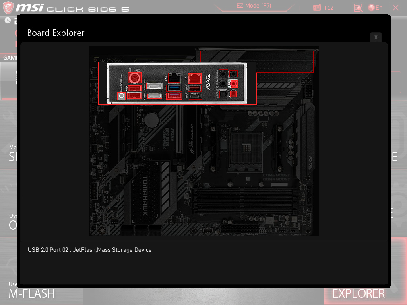Select the DisplayPort connector
This screenshot has height=305, width=407.
tap(155, 86)
